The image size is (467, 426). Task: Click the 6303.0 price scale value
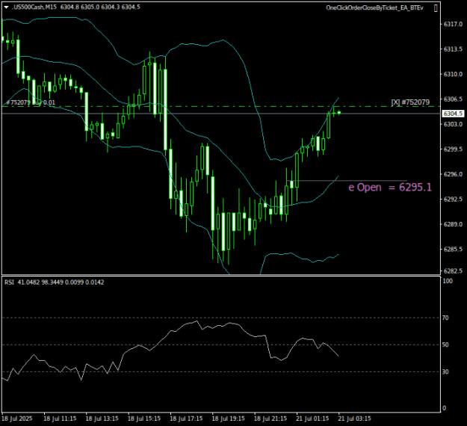click(x=453, y=124)
